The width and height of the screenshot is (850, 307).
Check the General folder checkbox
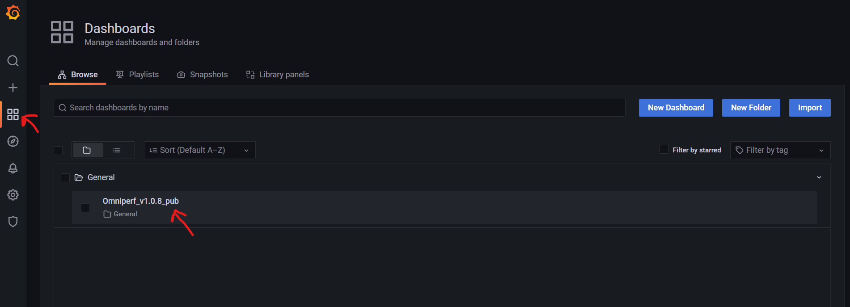65,178
